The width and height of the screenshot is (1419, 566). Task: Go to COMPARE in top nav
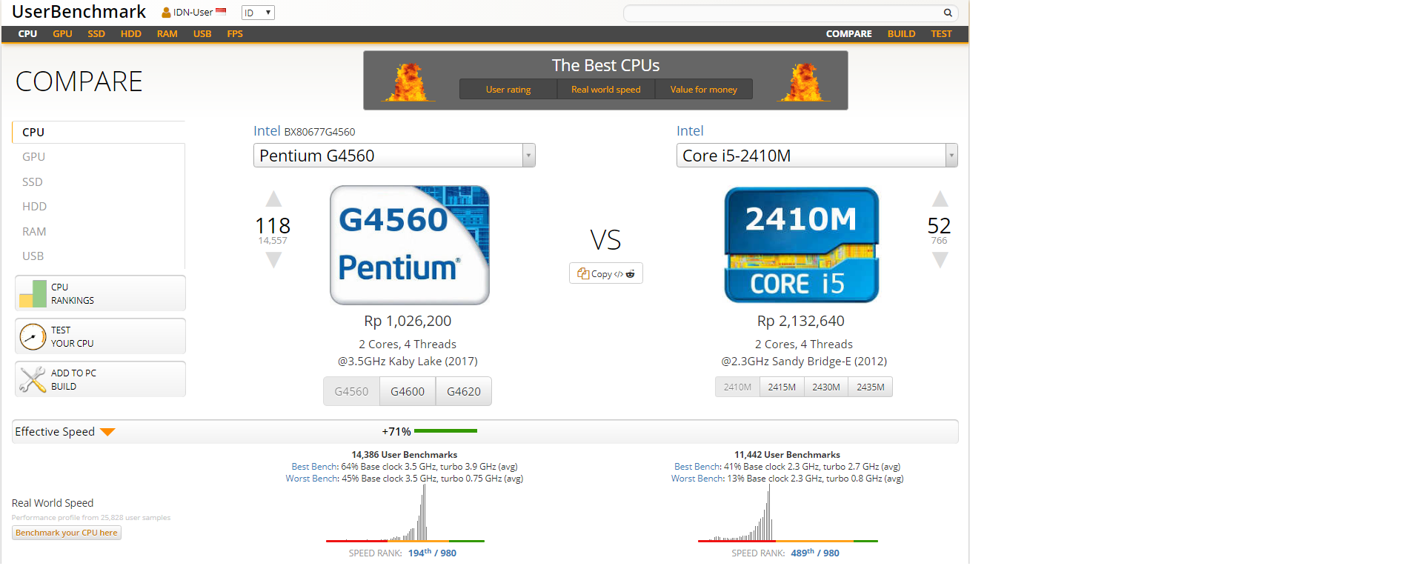click(849, 34)
